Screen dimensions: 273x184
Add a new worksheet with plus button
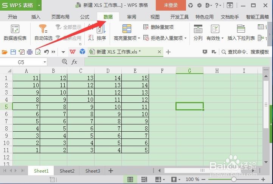coord(111,171)
